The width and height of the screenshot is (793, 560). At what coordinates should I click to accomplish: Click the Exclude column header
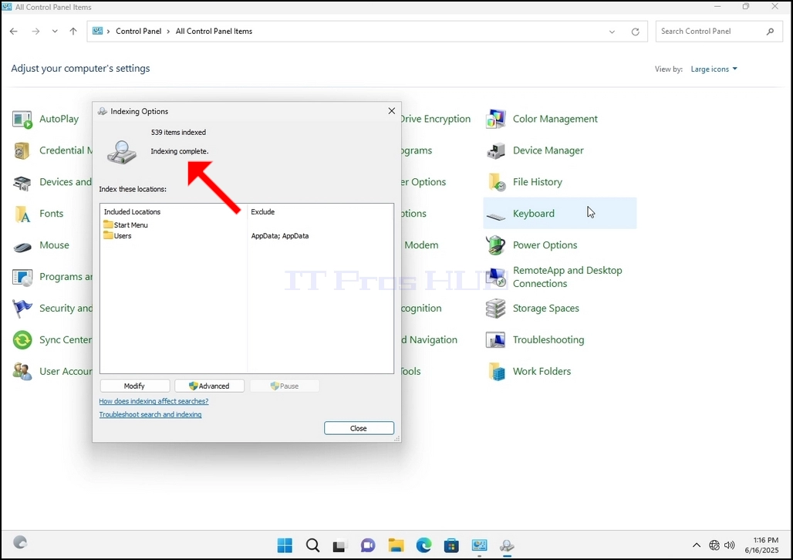point(263,212)
